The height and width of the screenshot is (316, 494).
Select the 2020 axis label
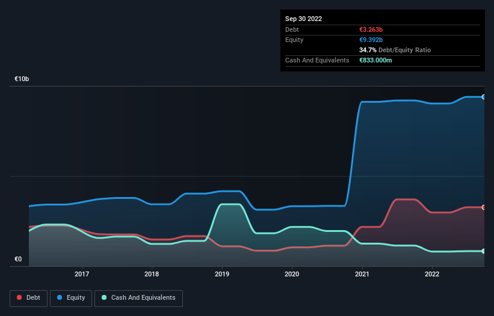pos(292,274)
